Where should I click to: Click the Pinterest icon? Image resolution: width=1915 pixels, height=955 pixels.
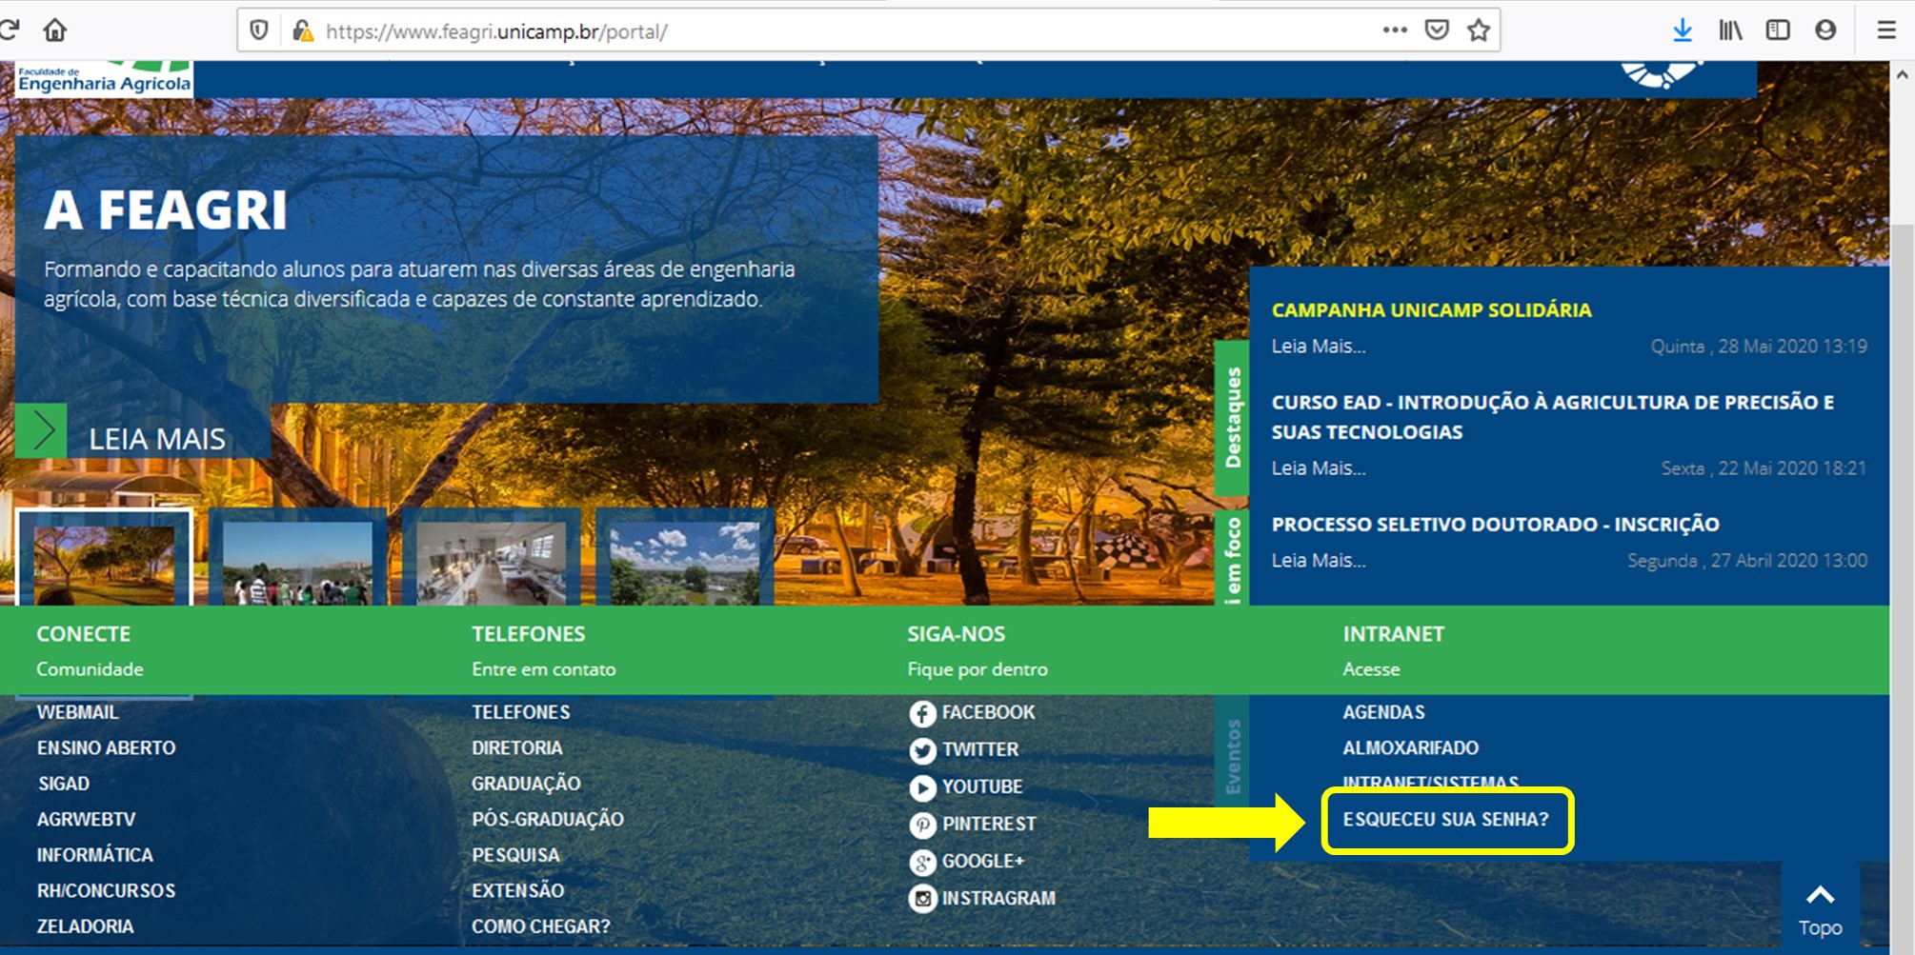[x=922, y=825]
